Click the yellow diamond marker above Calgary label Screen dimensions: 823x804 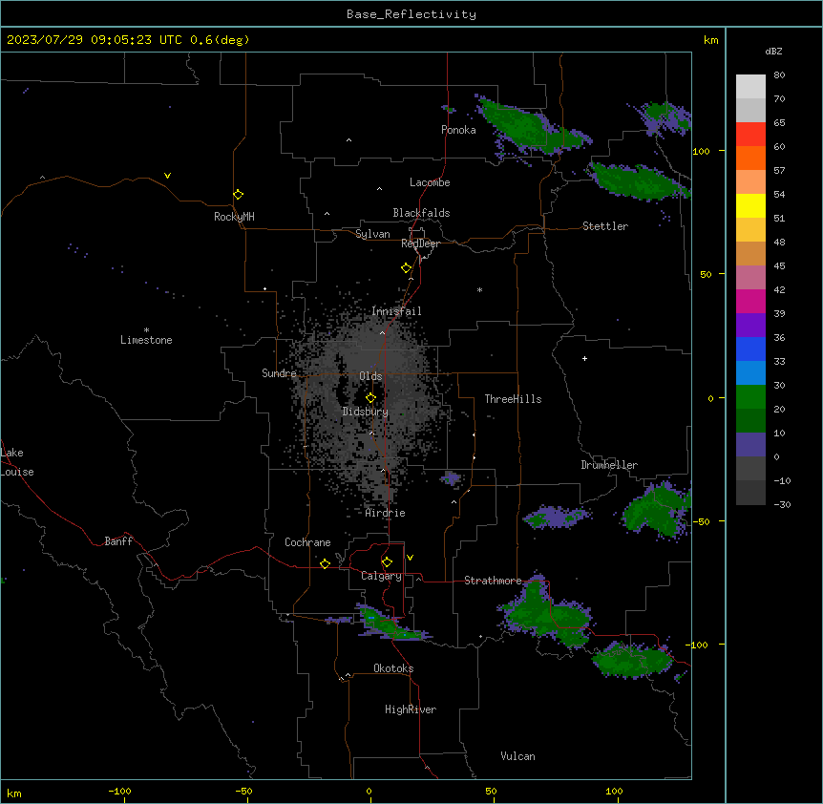pyautogui.click(x=387, y=562)
